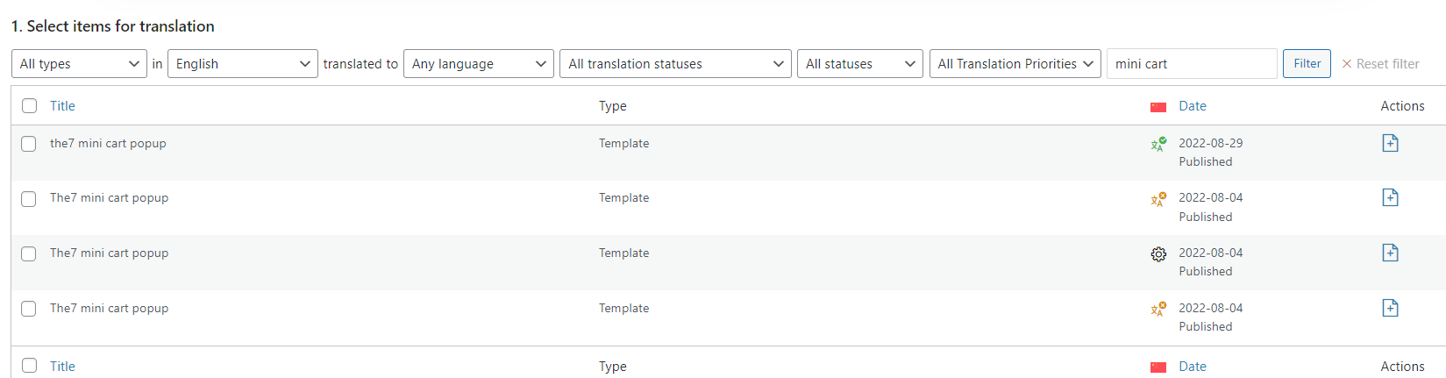Screen dimensions: 1446x378
Task: Click the Chinese flag icon in table footer
Action: pos(1158,367)
